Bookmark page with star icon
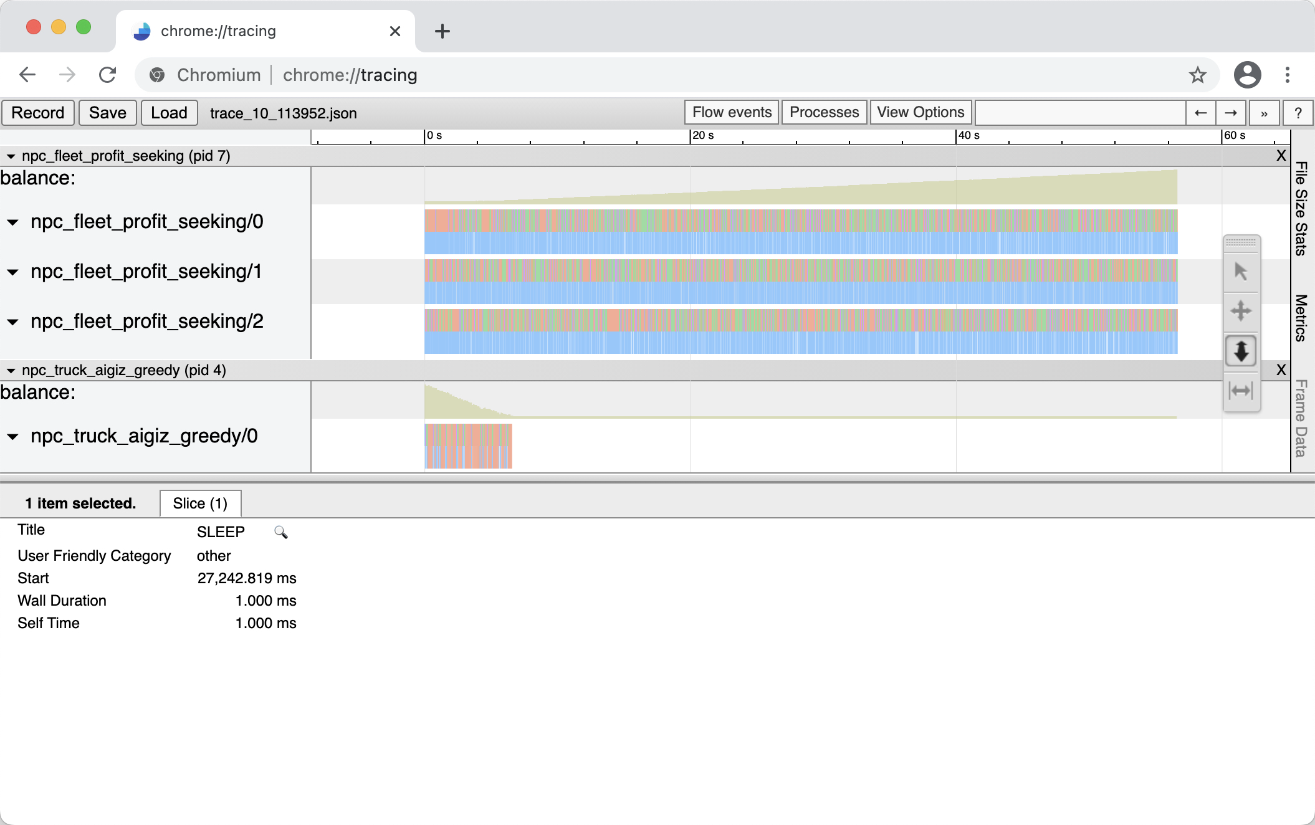Viewport: 1315px width, 825px height. pyautogui.click(x=1197, y=75)
